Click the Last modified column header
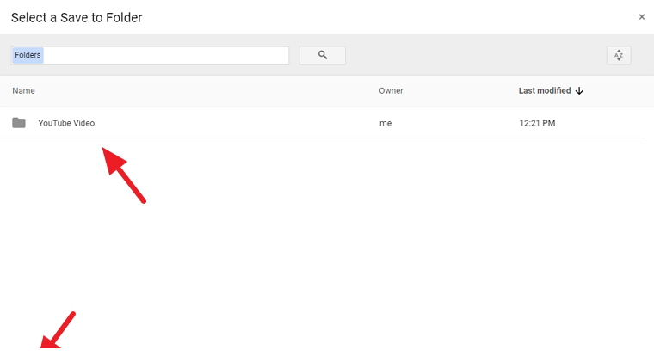The height and width of the screenshot is (362, 654). point(545,91)
